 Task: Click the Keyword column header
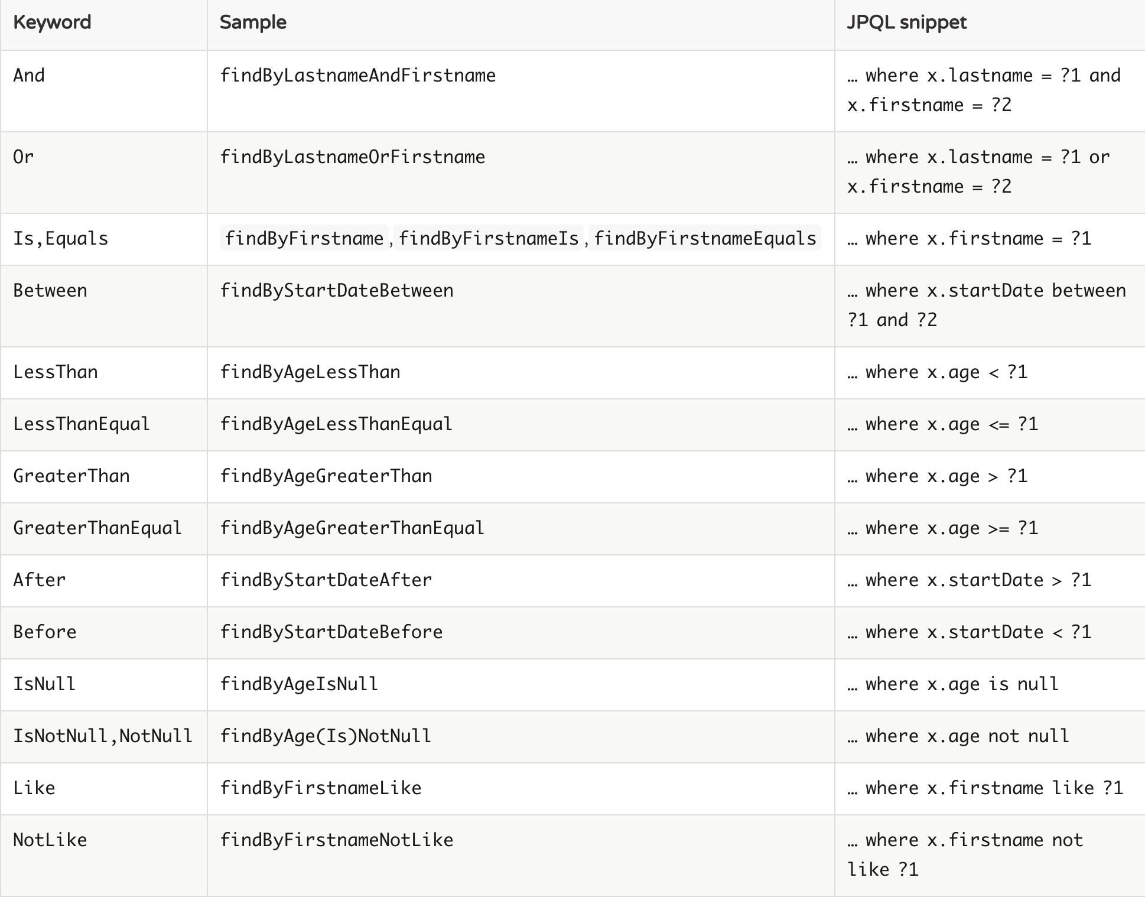click(x=52, y=22)
